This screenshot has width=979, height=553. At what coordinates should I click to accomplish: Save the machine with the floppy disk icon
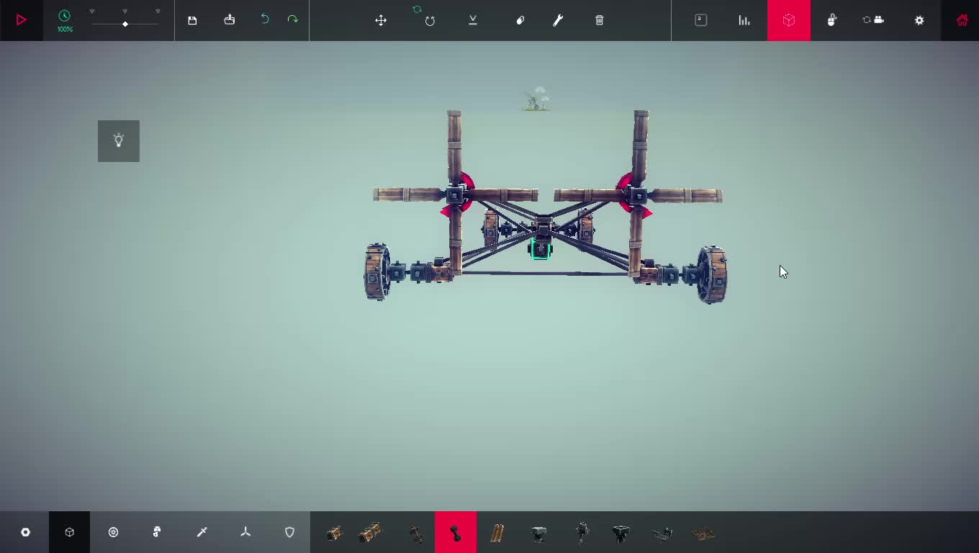point(192,20)
